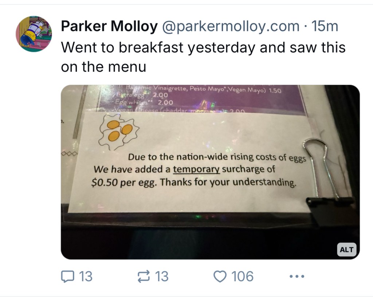Like the post with the heart icon

pyautogui.click(x=220, y=277)
